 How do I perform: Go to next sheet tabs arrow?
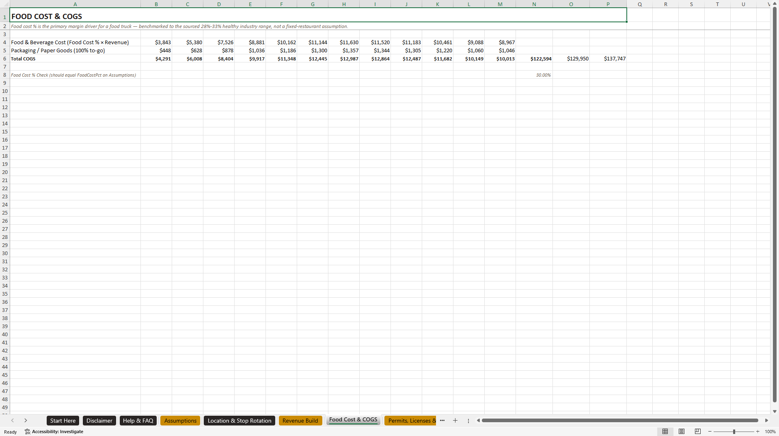(x=26, y=421)
